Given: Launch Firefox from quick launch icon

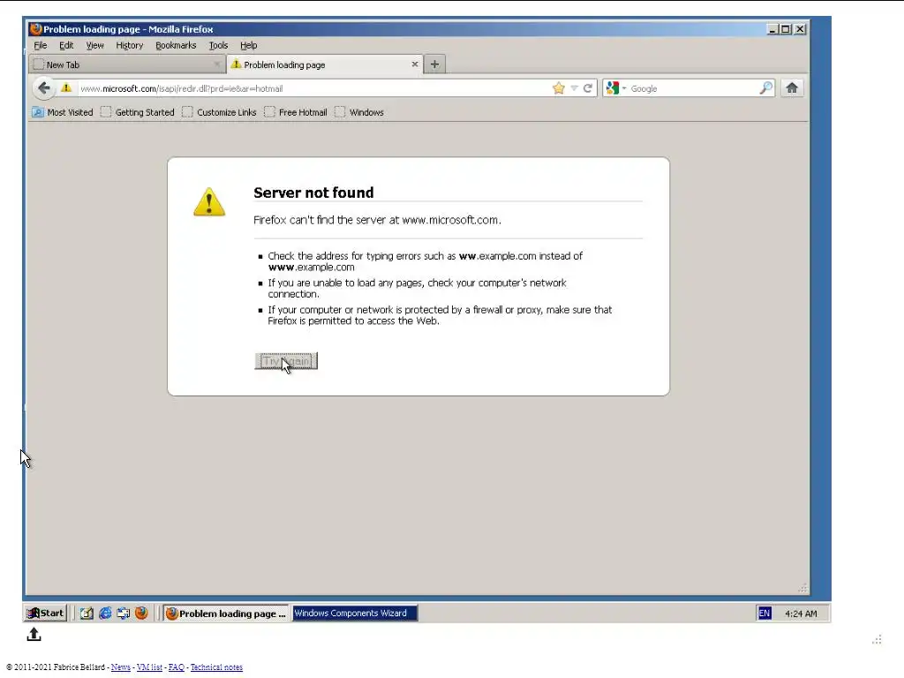Looking at the screenshot, I should pos(141,613).
